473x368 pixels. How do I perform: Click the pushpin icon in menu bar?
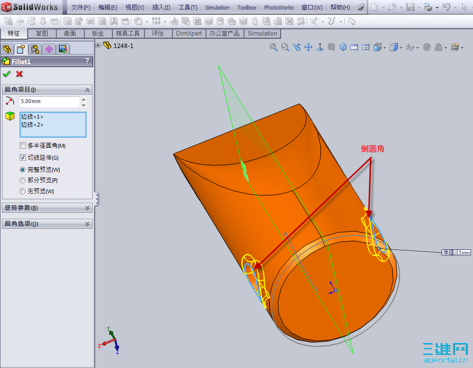tap(361, 7)
